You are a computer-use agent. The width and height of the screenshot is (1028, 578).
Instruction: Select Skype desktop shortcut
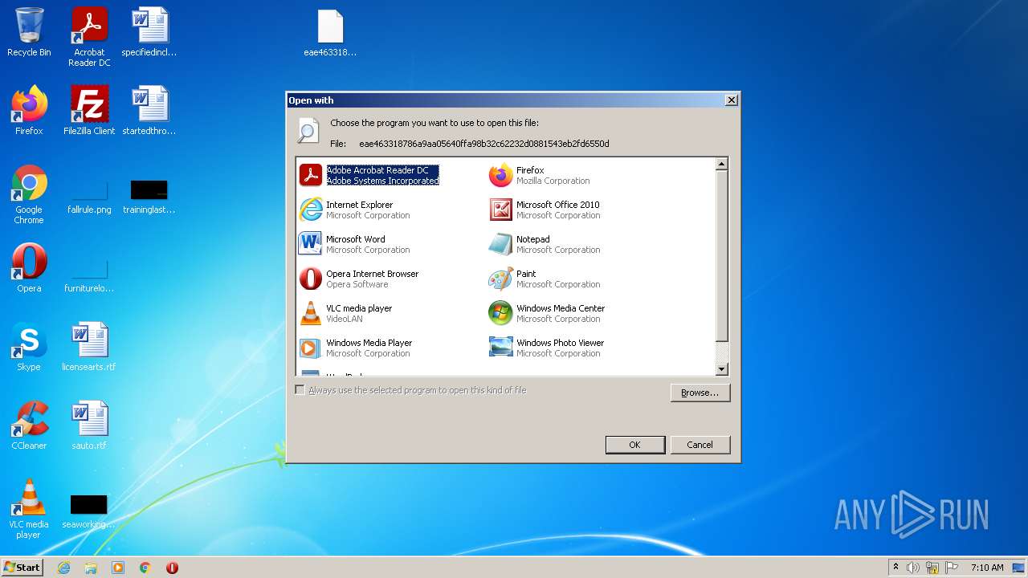pyautogui.click(x=29, y=346)
